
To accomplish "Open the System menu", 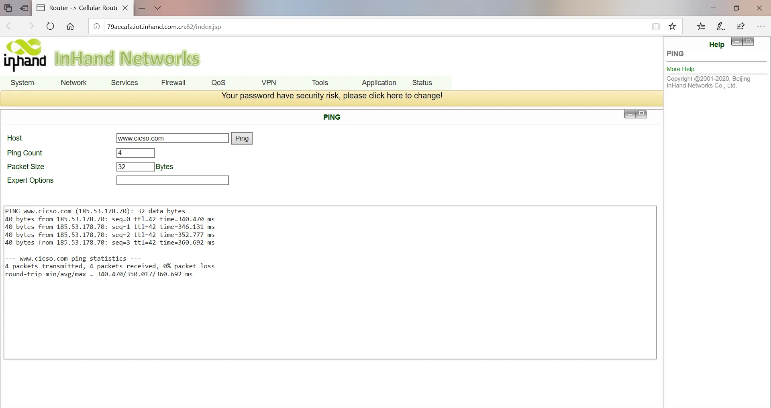I will pos(22,83).
